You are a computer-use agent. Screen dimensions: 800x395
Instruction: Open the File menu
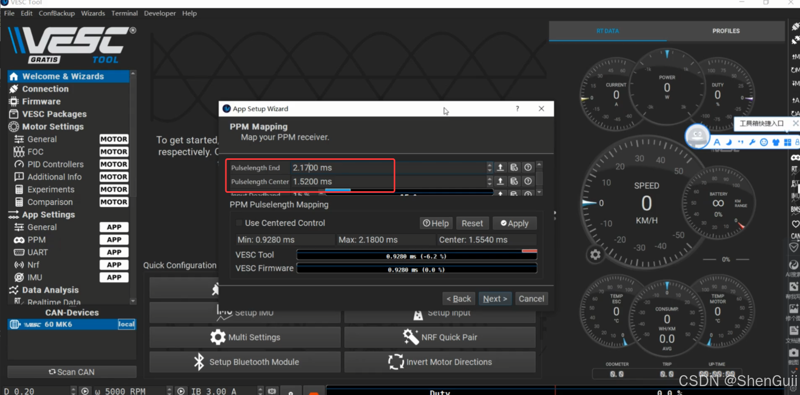pos(9,13)
